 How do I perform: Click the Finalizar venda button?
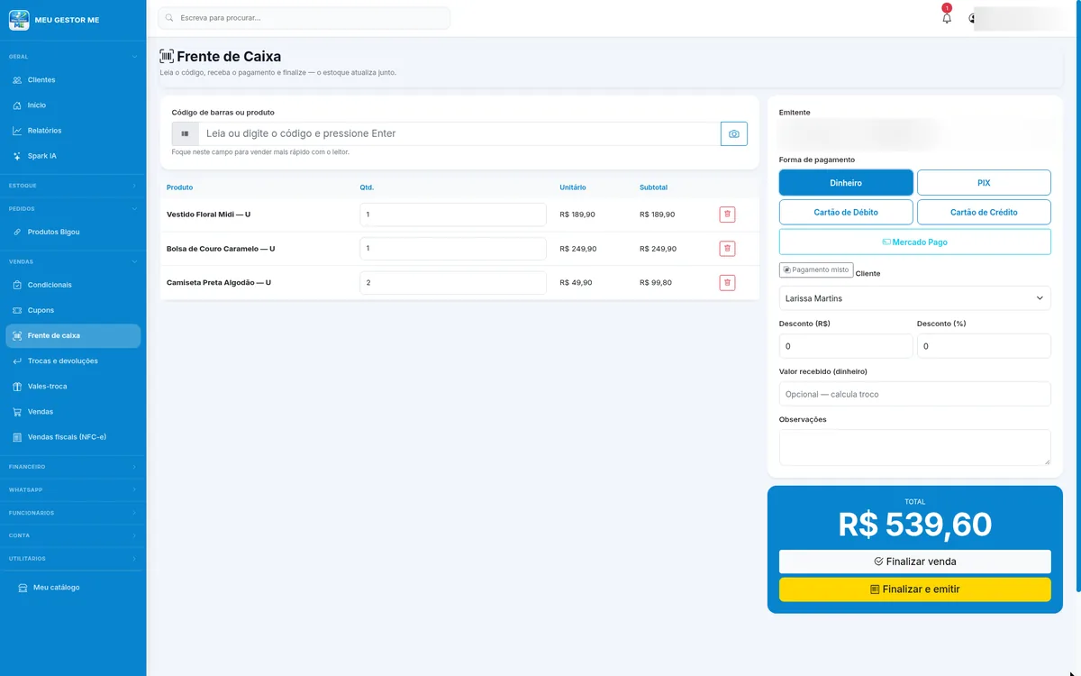click(x=915, y=562)
